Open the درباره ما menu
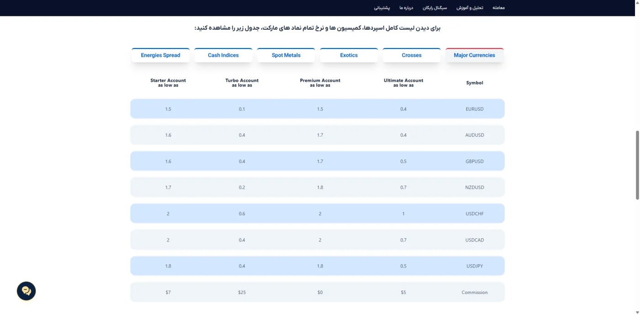Screen dimensions: 640x315 (406, 8)
